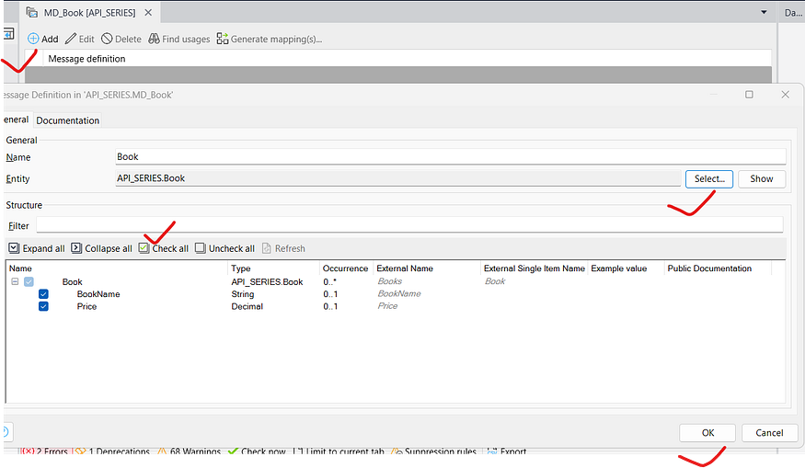The height and width of the screenshot is (468, 805).
Task: Click the Delete icon in toolbar
Action: click(x=107, y=40)
